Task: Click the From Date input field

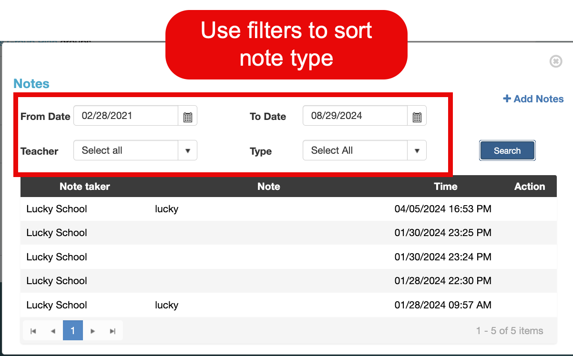Action: pyautogui.click(x=126, y=116)
